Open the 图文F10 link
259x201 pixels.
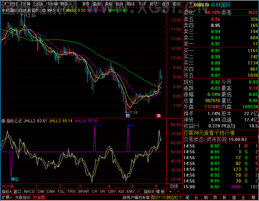(158, 197)
